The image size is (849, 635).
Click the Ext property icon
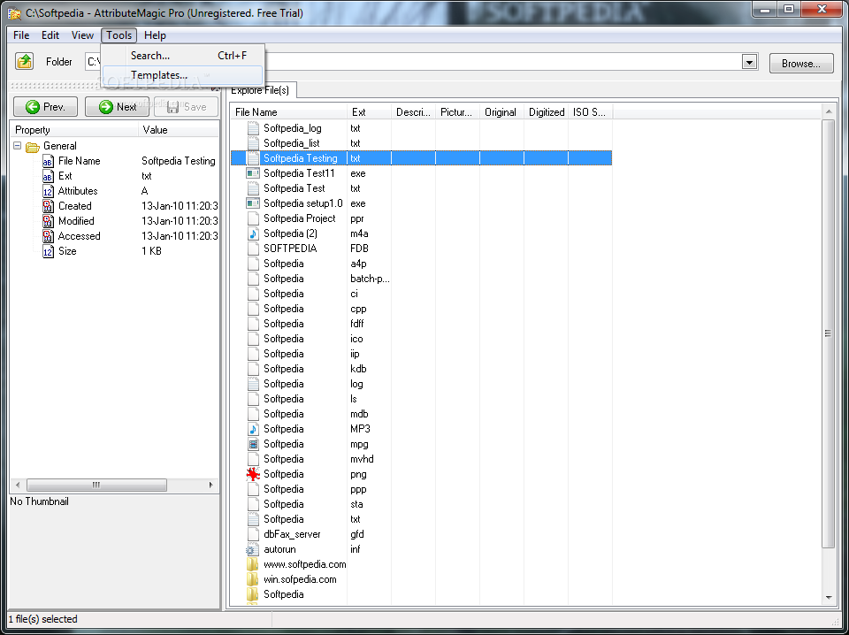pyautogui.click(x=48, y=177)
